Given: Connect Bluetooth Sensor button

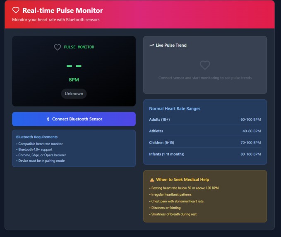Looking at the screenshot, I should pyautogui.click(x=74, y=119).
